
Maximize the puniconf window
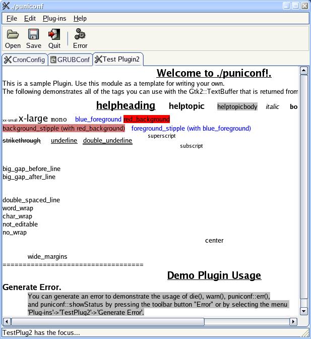pos(295,6)
